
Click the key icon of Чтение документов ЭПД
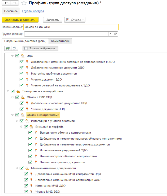click(x=27, y=109)
